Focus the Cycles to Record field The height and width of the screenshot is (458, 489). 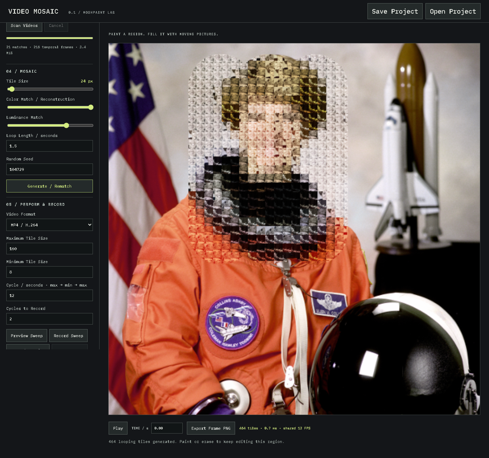pyautogui.click(x=50, y=319)
